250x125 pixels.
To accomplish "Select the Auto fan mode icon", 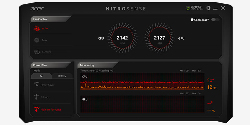I will pos(37,28).
